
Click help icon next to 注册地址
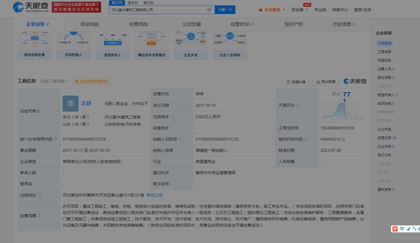40,195
